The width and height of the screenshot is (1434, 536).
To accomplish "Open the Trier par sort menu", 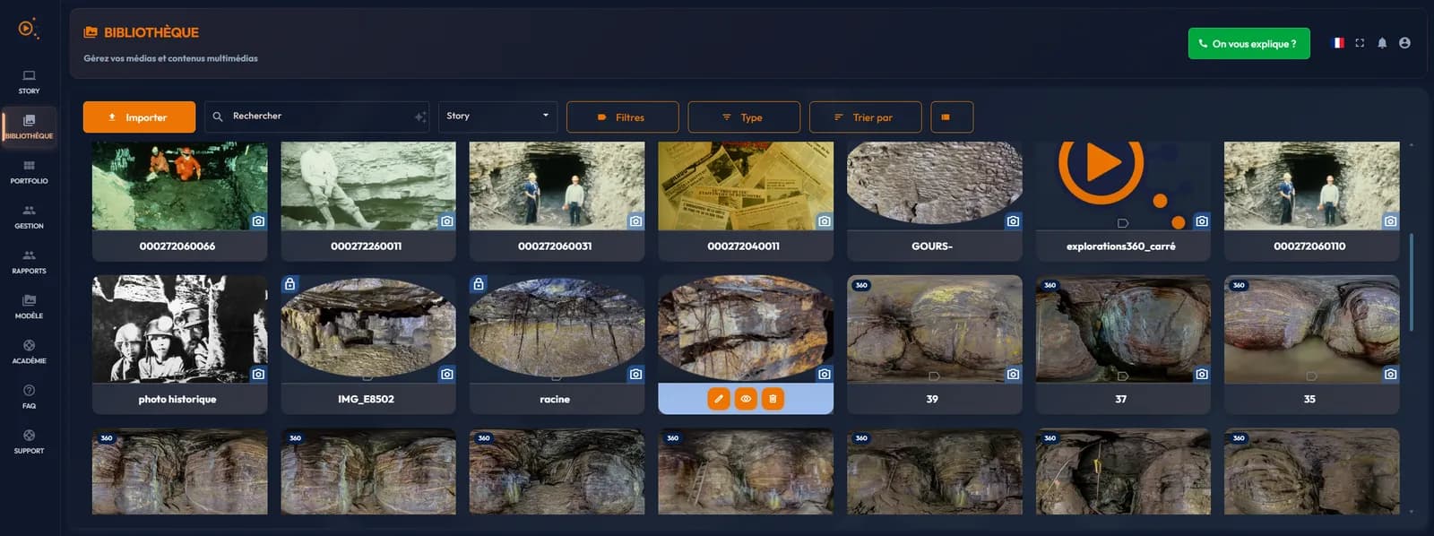I will tap(865, 117).
